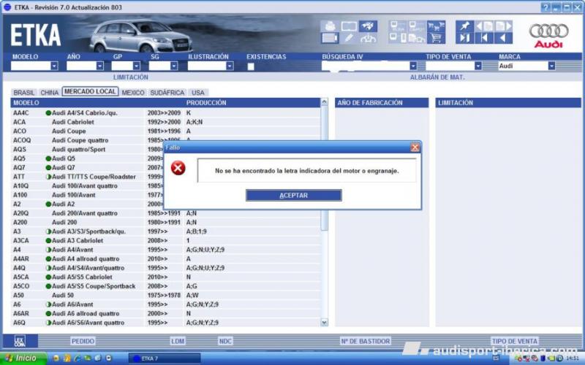Switch to the MEXICO tab

133,93
